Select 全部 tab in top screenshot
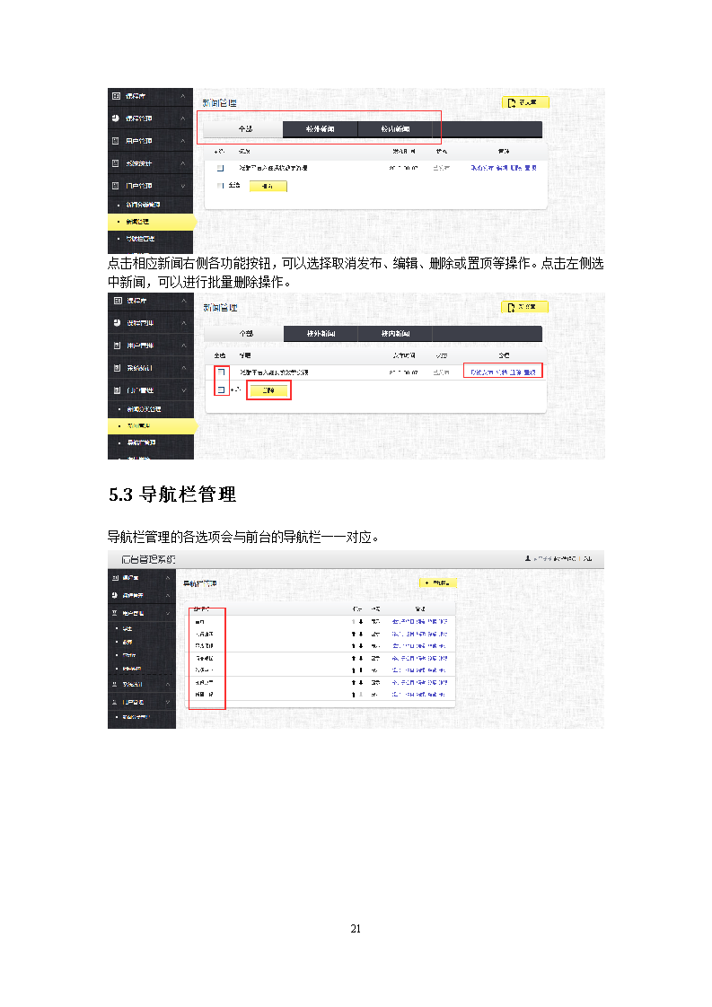Screen dimensions: 712x1007 pyautogui.click(x=245, y=129)
